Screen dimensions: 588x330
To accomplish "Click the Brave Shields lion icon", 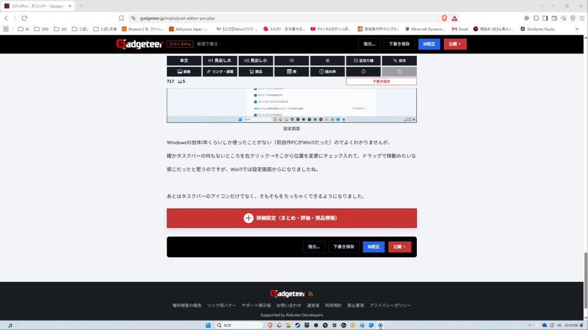I will [x=444, y=18].
